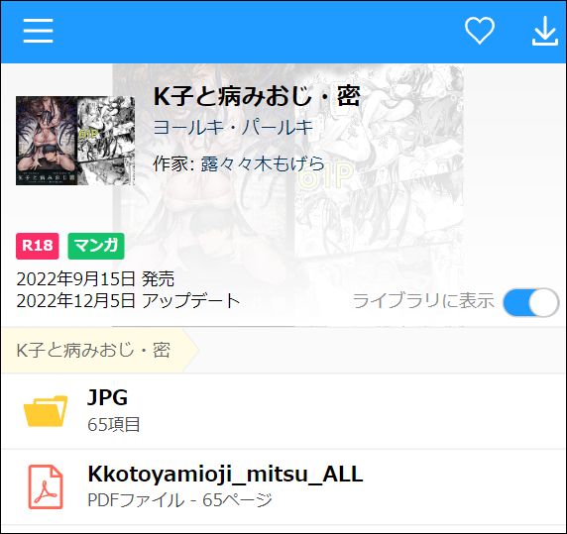Viewport: 567px width, 534px height.
Task: Click the work title heading
Action: (257, 96)
